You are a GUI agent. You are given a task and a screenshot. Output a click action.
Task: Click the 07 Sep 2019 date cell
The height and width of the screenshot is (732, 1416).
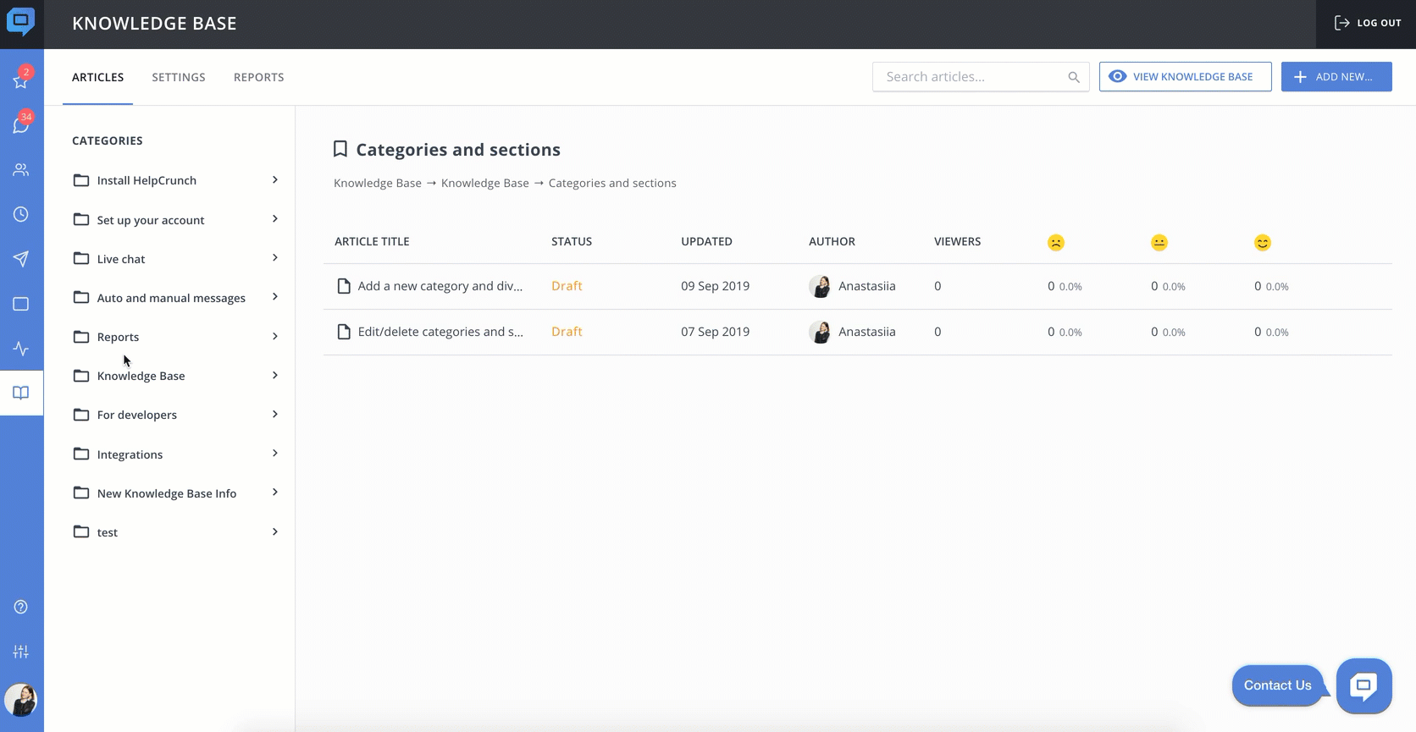click(716, 332)
